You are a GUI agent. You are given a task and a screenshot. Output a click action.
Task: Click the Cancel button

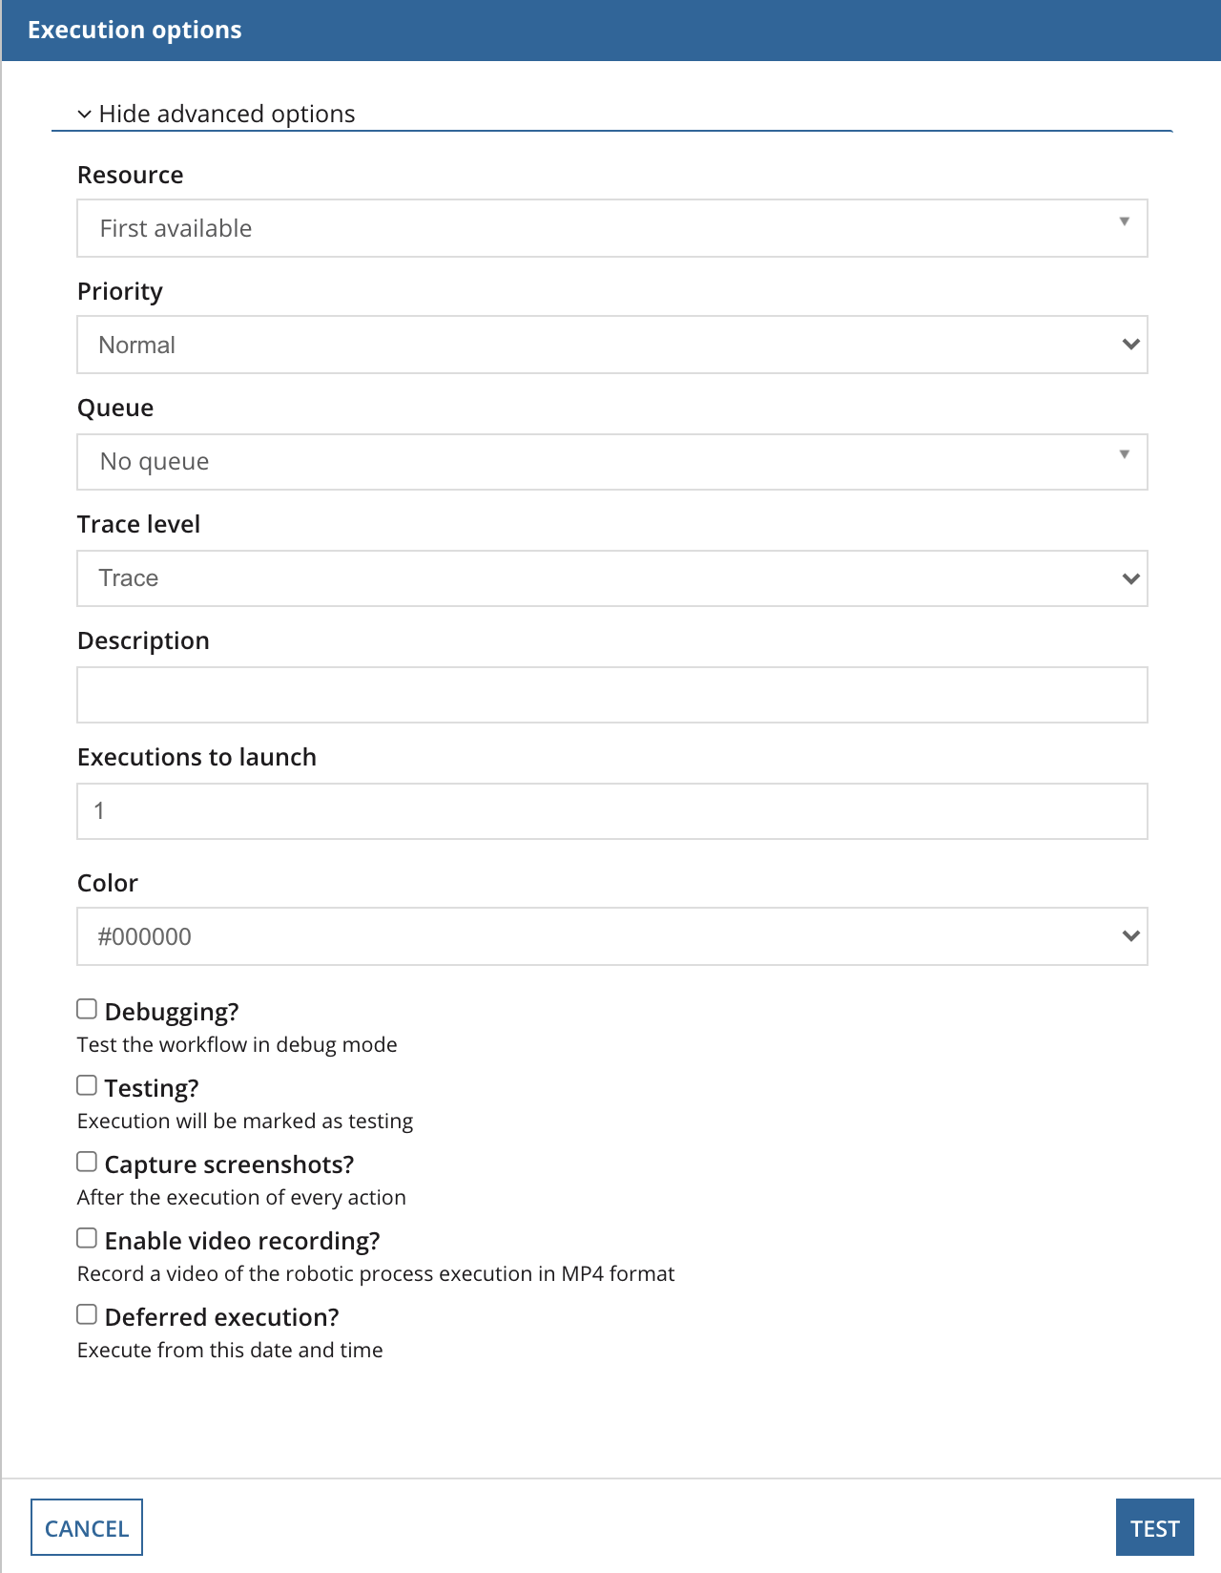tap(86, 1527)
